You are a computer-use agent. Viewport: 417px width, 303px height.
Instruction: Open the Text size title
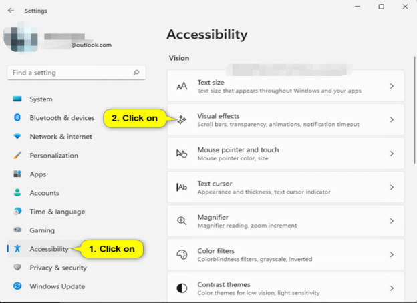pos(211,83)
